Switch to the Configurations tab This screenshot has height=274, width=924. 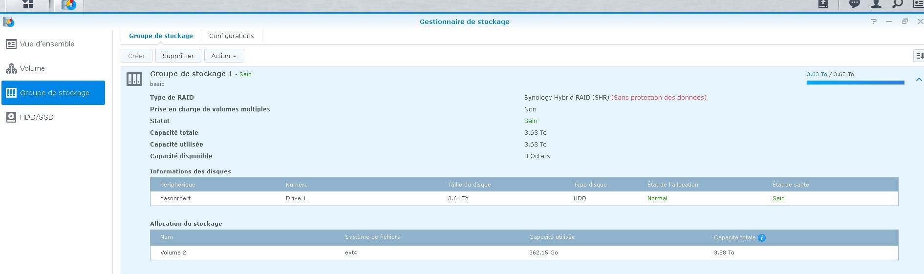tap(231, 36)
